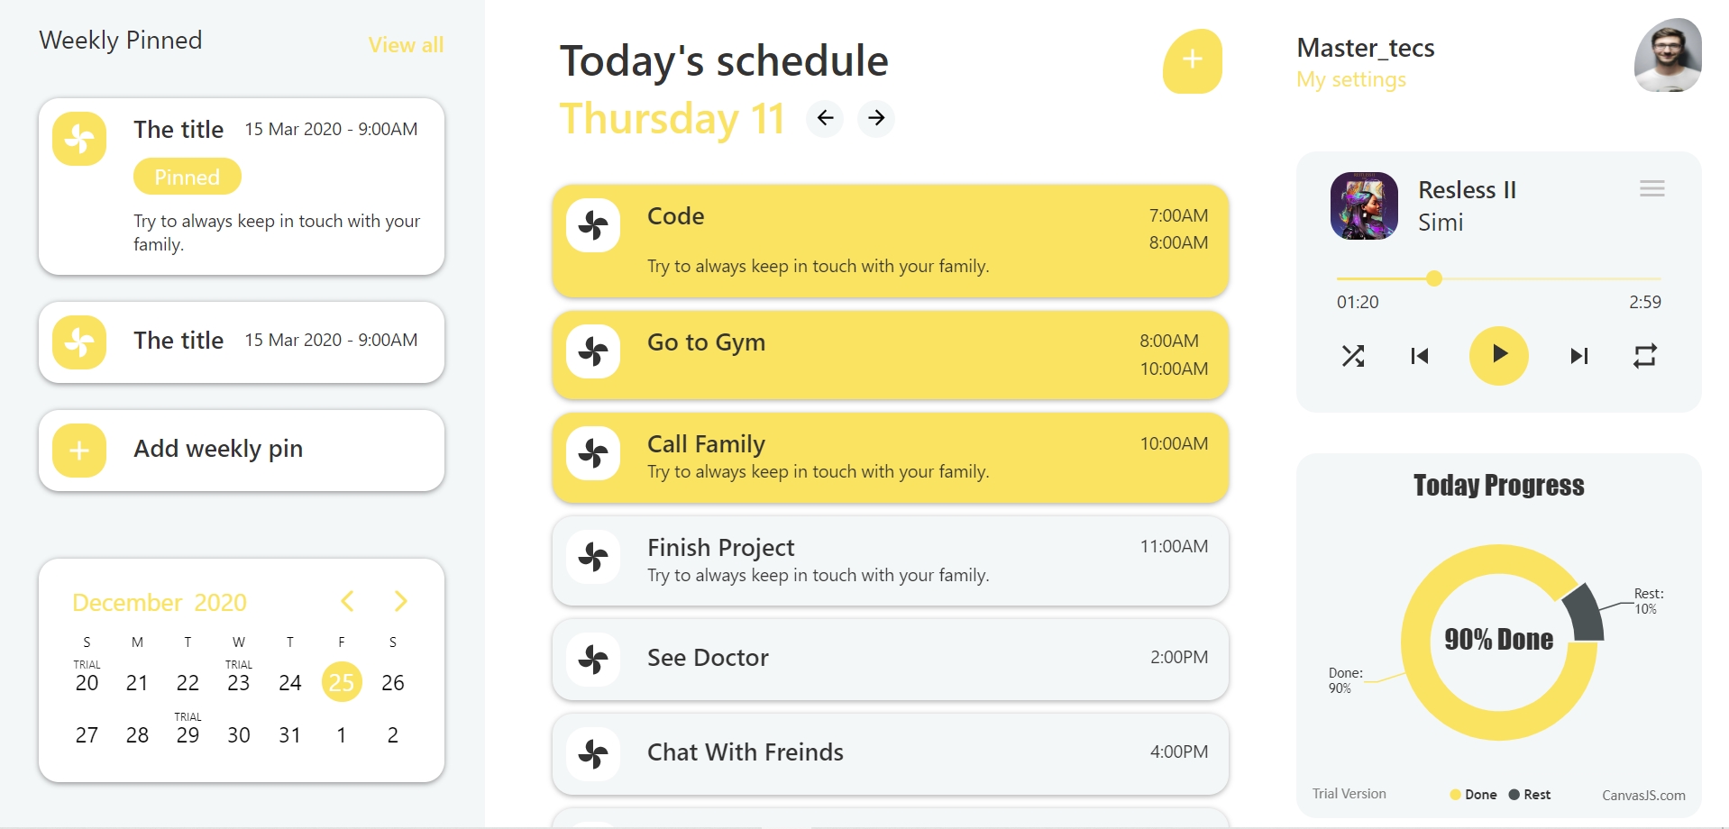Image resolution: width=1729 pixels, height=829 pixels.
Task: Go to previous month in calendar
Action: point(347,601)
